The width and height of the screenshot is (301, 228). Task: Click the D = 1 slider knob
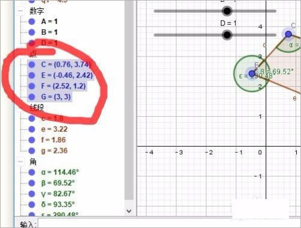click(x=227, y=35)
